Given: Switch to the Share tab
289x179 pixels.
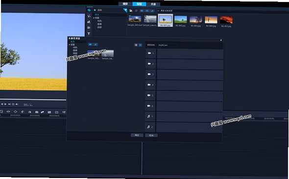Looking at the screenshot, I should [153, 4].
